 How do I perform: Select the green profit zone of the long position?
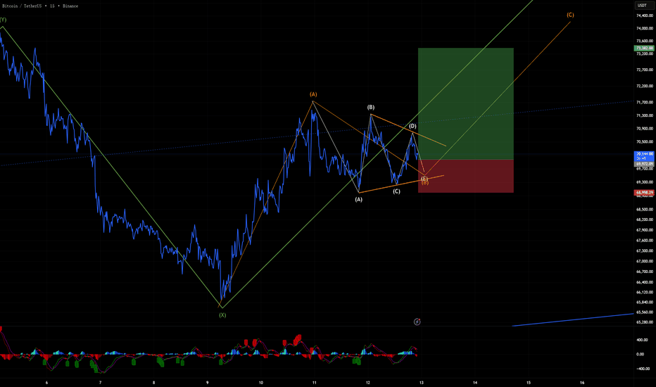[x=466, y=103]
